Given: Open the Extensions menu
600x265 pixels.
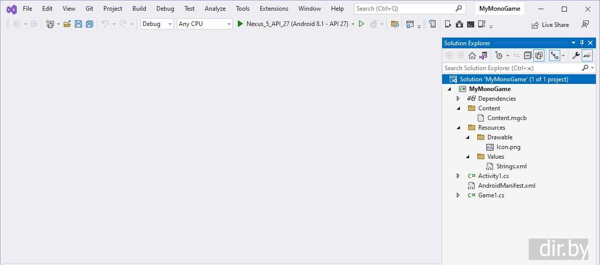Looking at the screenshot, I should pyautogui.click(x=274, y=9).
